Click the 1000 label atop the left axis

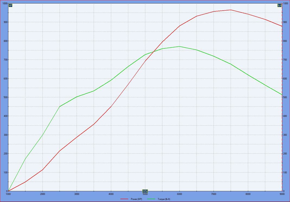(x=5, y=4)
